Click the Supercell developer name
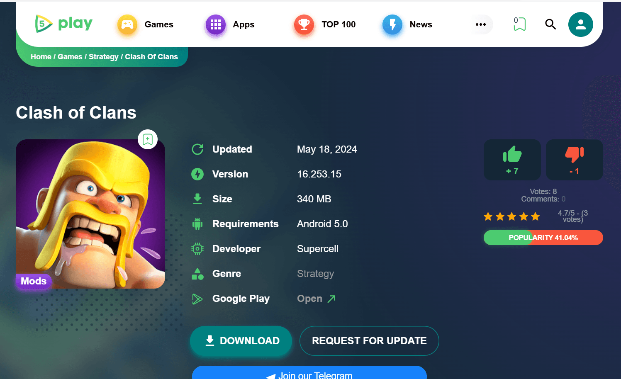621x379 pixels. (318, 249)
